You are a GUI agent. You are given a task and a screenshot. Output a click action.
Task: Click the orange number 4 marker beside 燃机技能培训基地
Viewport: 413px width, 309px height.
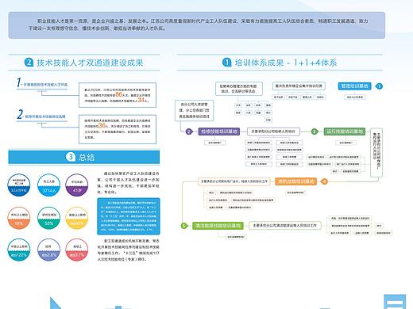coord(324,181)
